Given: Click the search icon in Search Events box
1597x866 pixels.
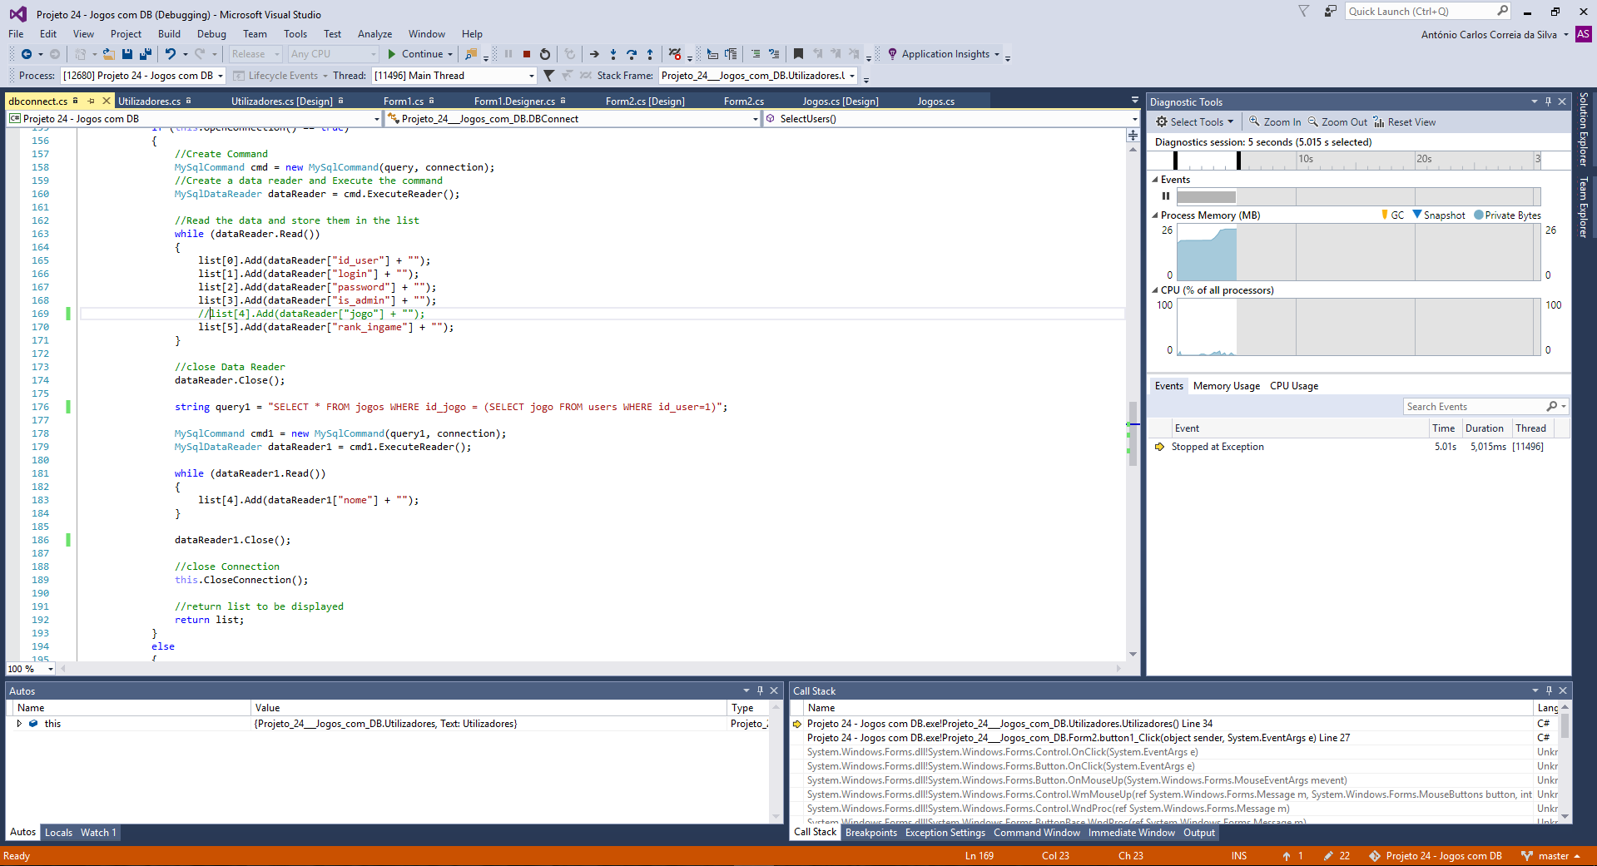Looking at the screenshot, I should [x=1551, y=406].
